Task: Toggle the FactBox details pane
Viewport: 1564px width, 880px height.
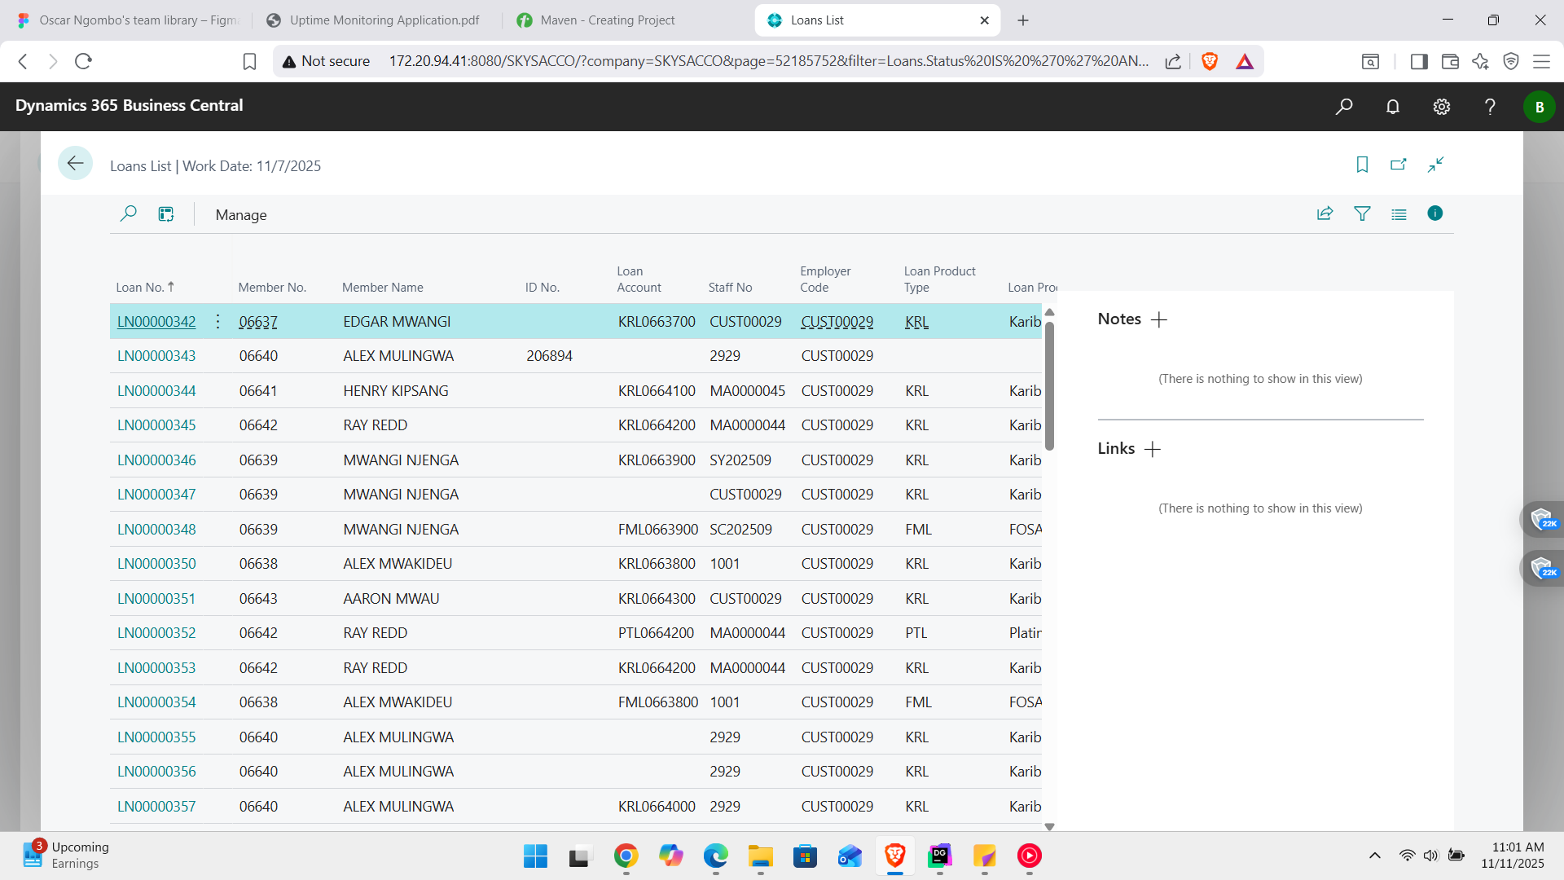Action: [x=1435, y=213]
